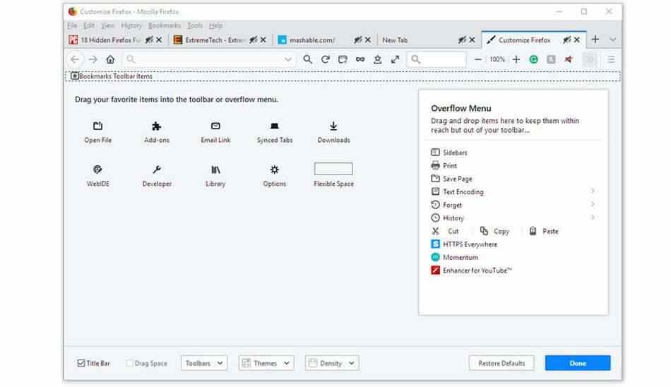Image resolution: width=671 pixels, height=387 pixels.
Task: Click the Downloads arrow icon
Action: click(x=333, y=126)
